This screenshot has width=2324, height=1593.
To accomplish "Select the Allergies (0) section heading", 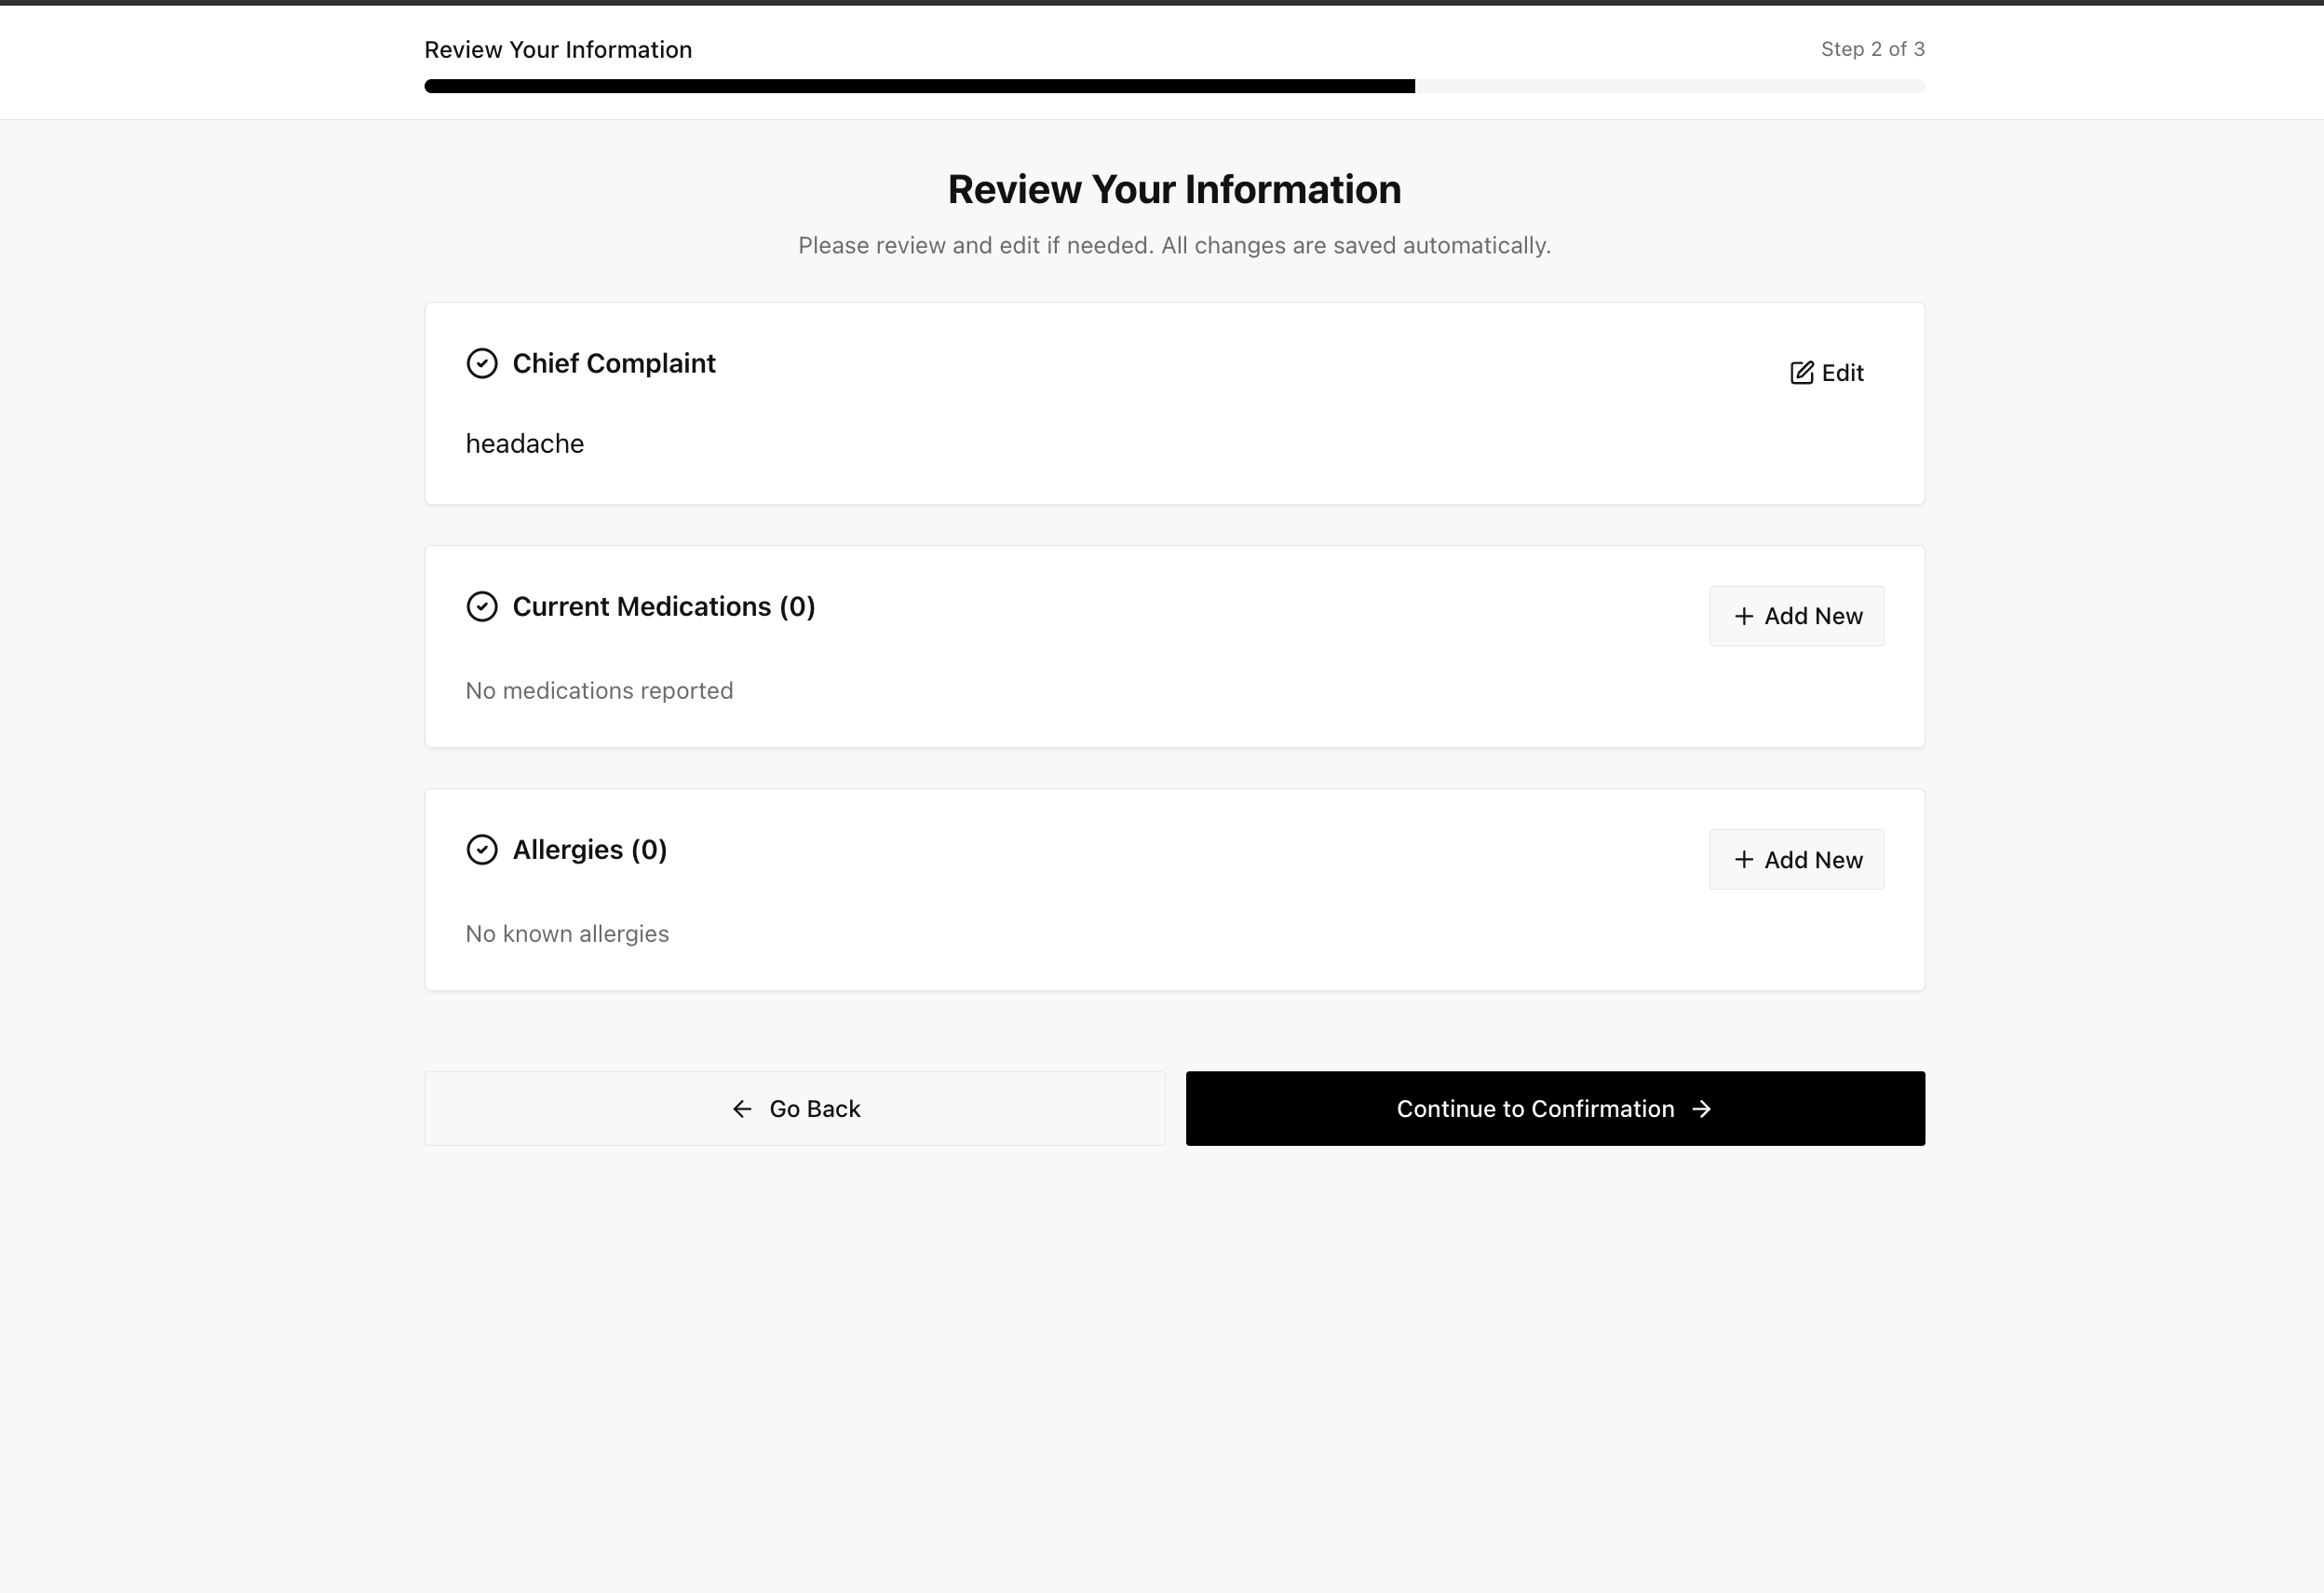I will (589, 850).
